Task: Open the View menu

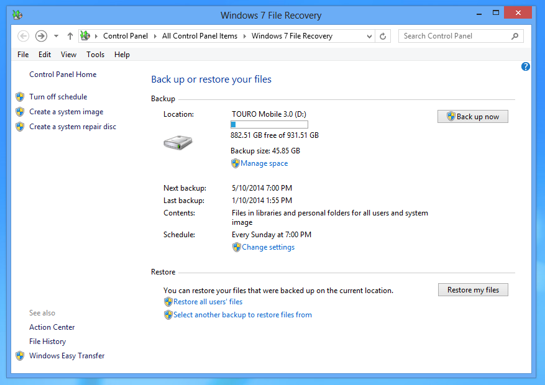Action: tap(68, 55)
